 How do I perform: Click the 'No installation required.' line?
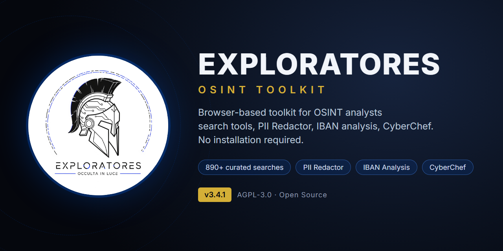pos(251,140)
